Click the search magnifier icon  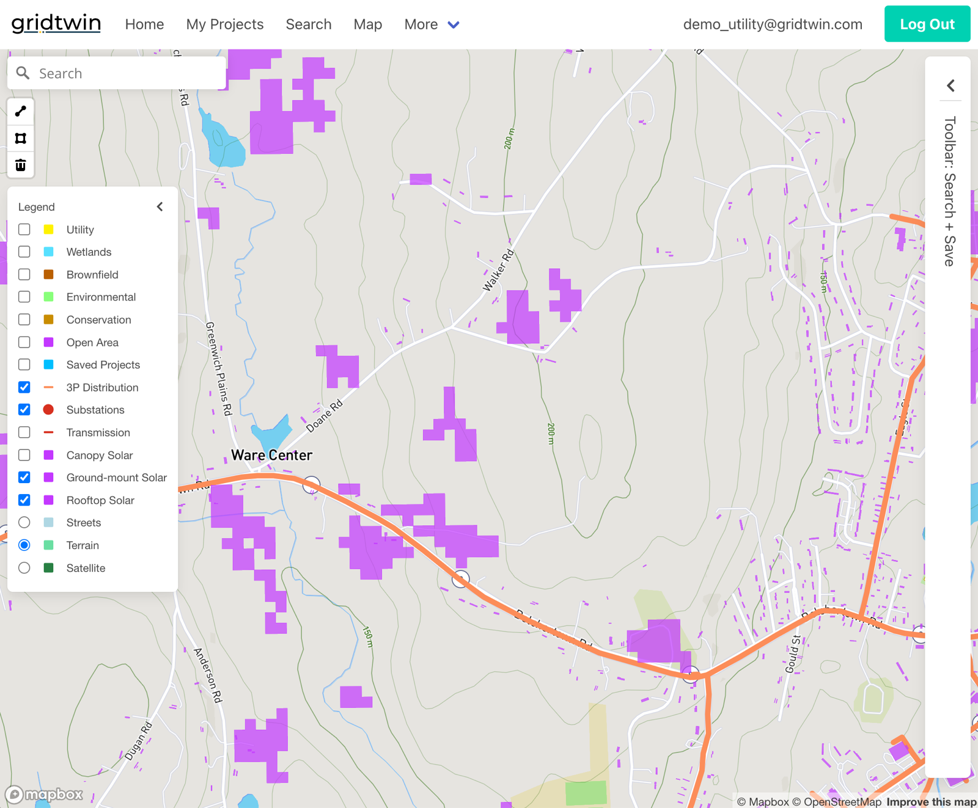23,73
